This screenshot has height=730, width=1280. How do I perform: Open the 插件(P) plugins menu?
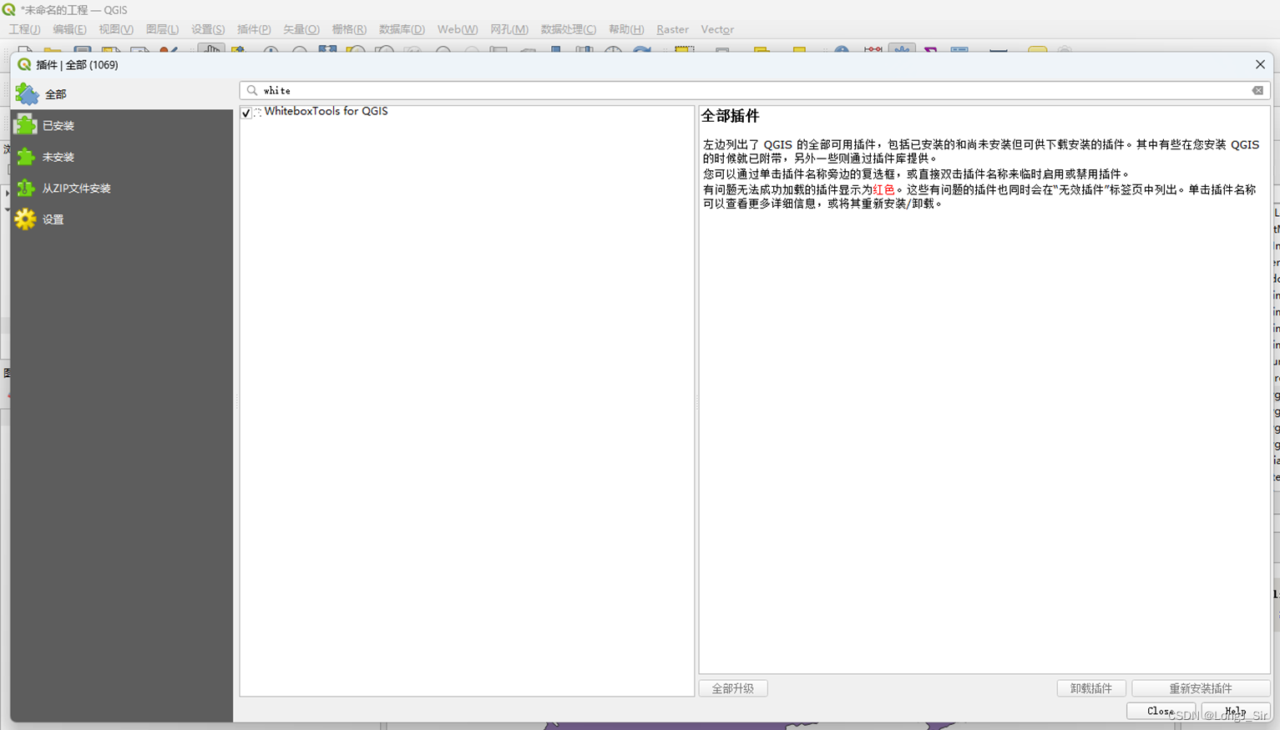coord(254,29)
